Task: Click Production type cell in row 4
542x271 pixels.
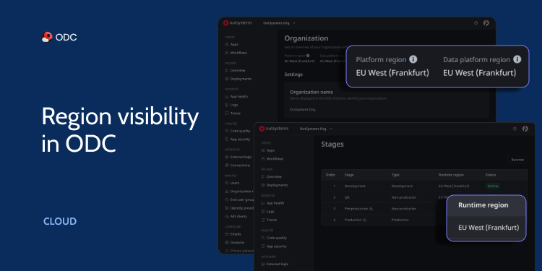Action: coord(400,220)
